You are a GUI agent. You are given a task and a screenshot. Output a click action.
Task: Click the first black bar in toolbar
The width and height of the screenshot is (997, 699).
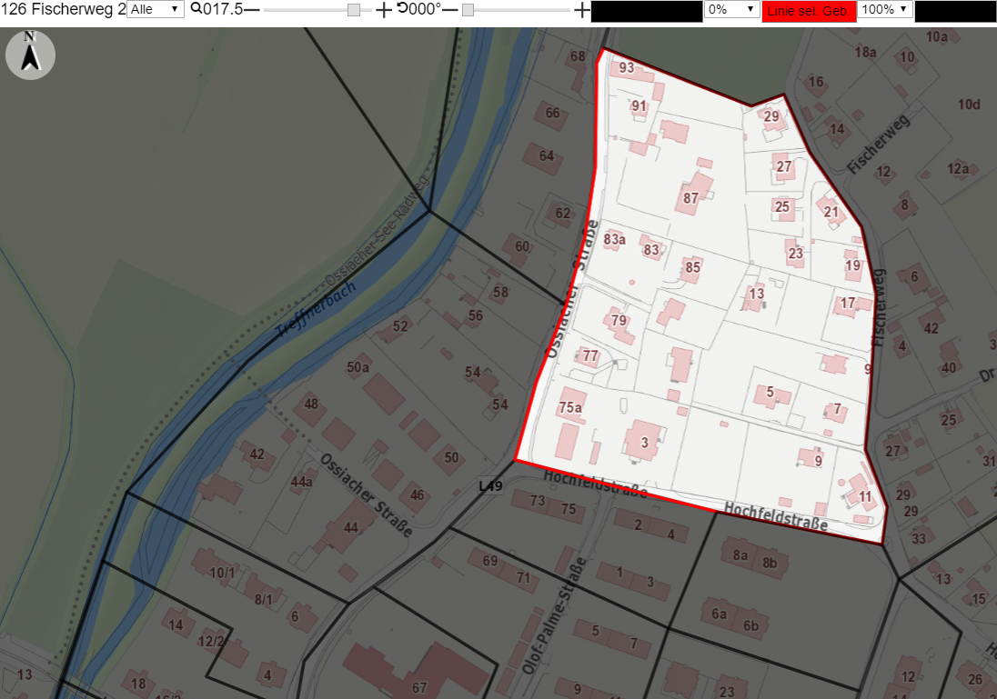647,11
